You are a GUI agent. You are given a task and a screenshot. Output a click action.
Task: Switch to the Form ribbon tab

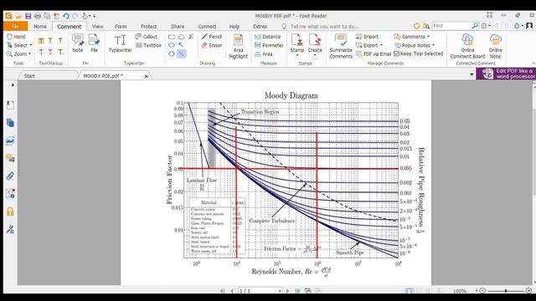(x=121, y=26)
